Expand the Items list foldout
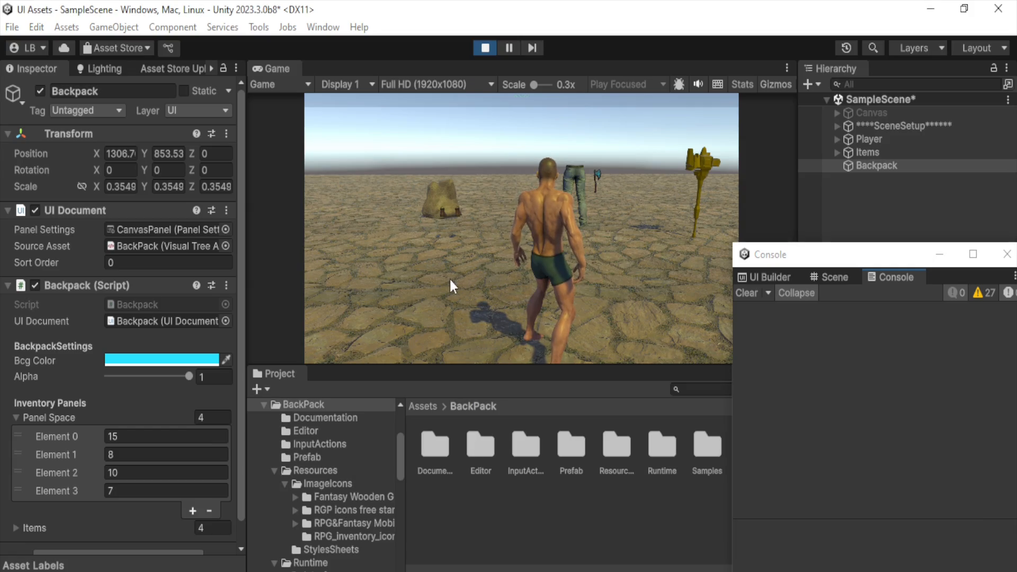This screenshot has height=572, width=1017. point(16,528)
